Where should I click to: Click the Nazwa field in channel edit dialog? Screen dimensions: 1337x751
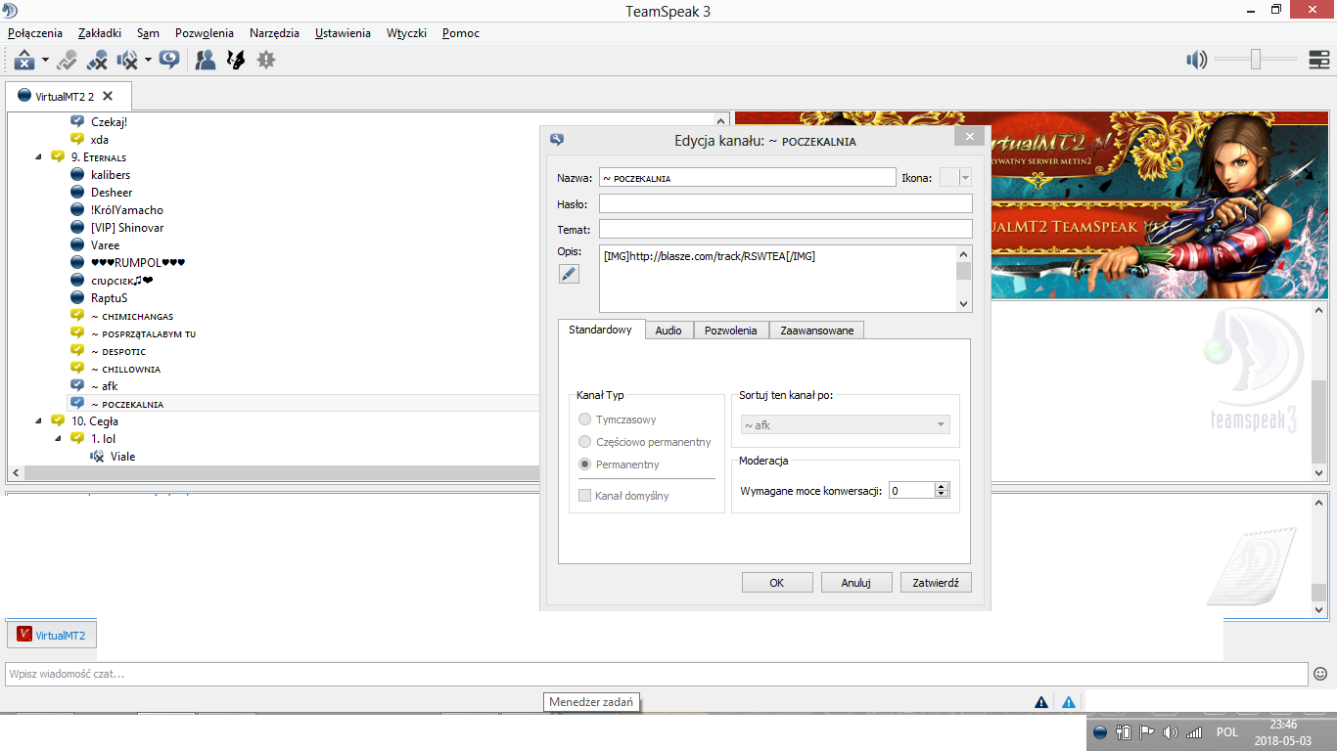(x=747, y=177)
